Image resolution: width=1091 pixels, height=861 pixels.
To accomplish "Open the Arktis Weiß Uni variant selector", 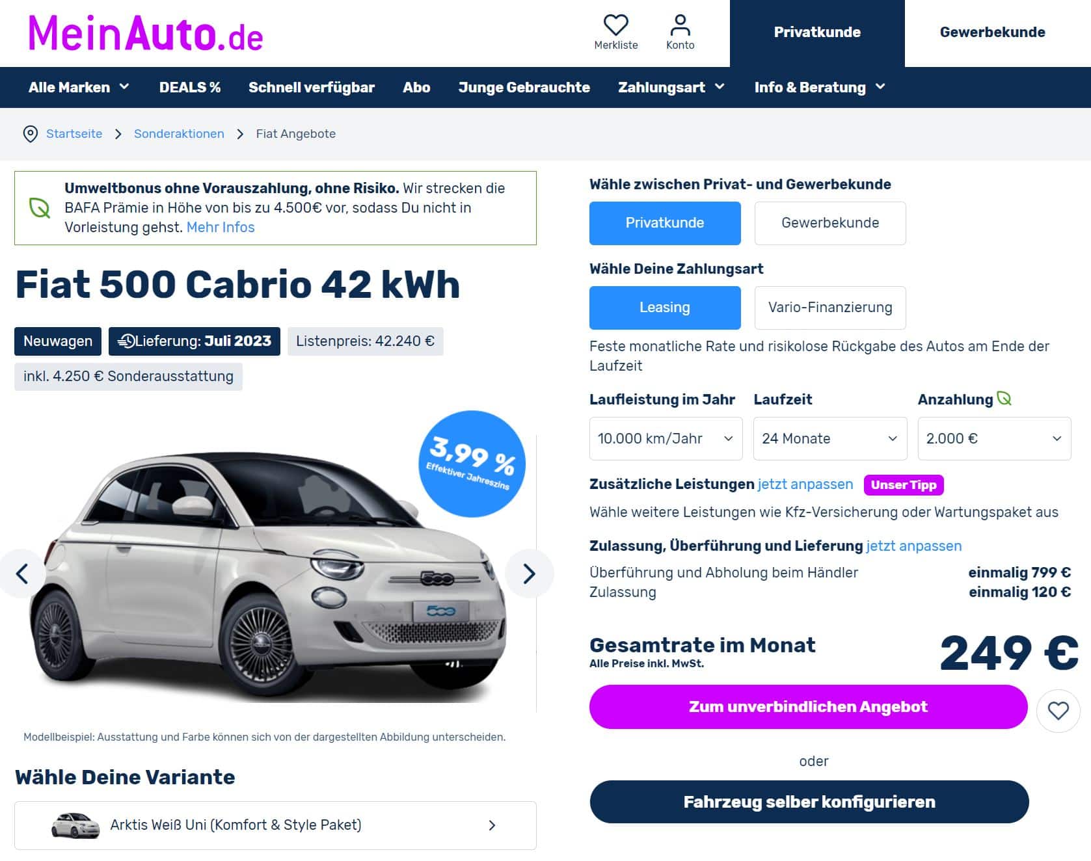I will click(x=275, y=825).
